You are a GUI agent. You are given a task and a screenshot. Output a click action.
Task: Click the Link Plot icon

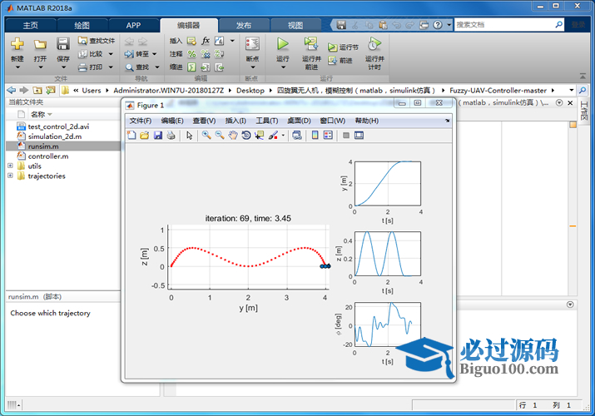[x=297, y=136]
